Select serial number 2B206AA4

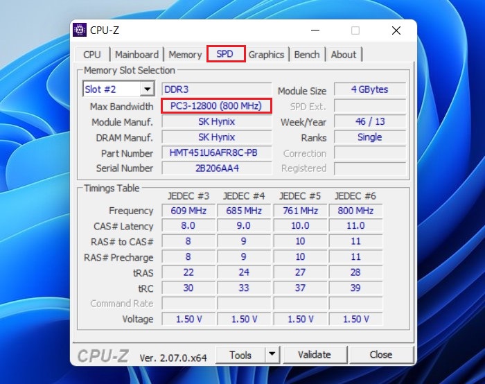(216, 168)
